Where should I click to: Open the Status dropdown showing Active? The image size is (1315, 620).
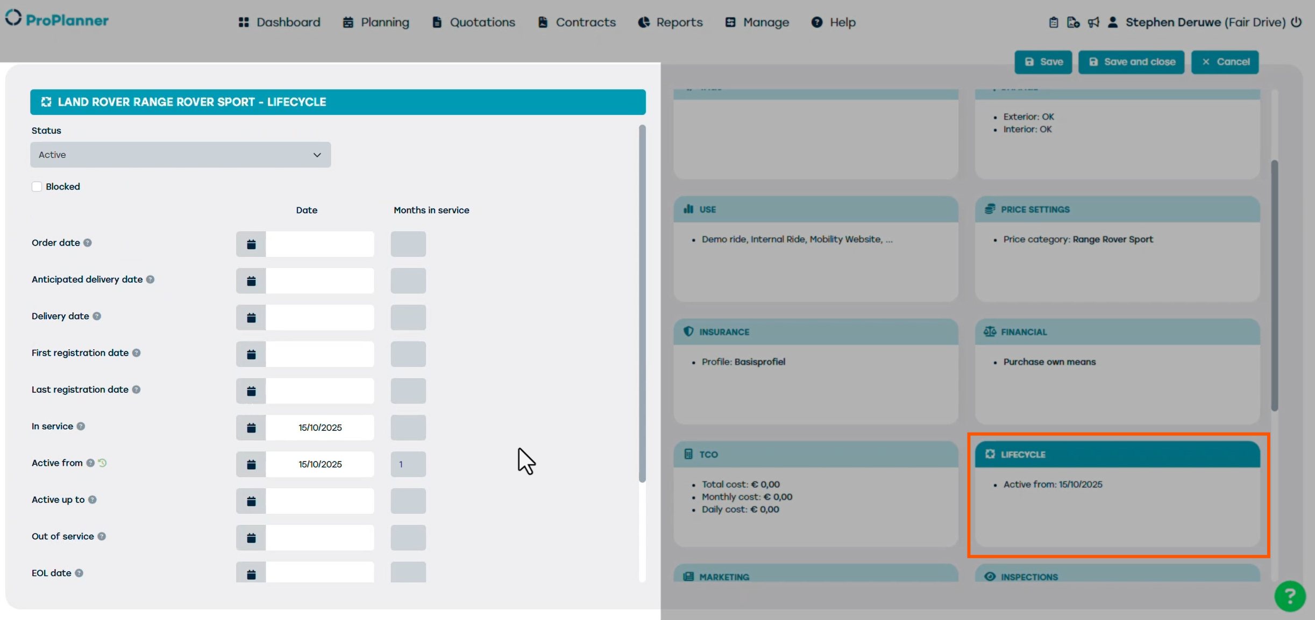[x=180, y=155]
